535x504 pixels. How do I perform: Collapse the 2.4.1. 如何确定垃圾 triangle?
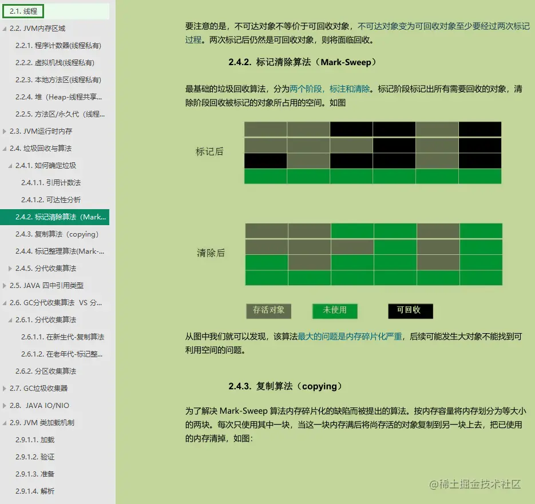point(10,166)
